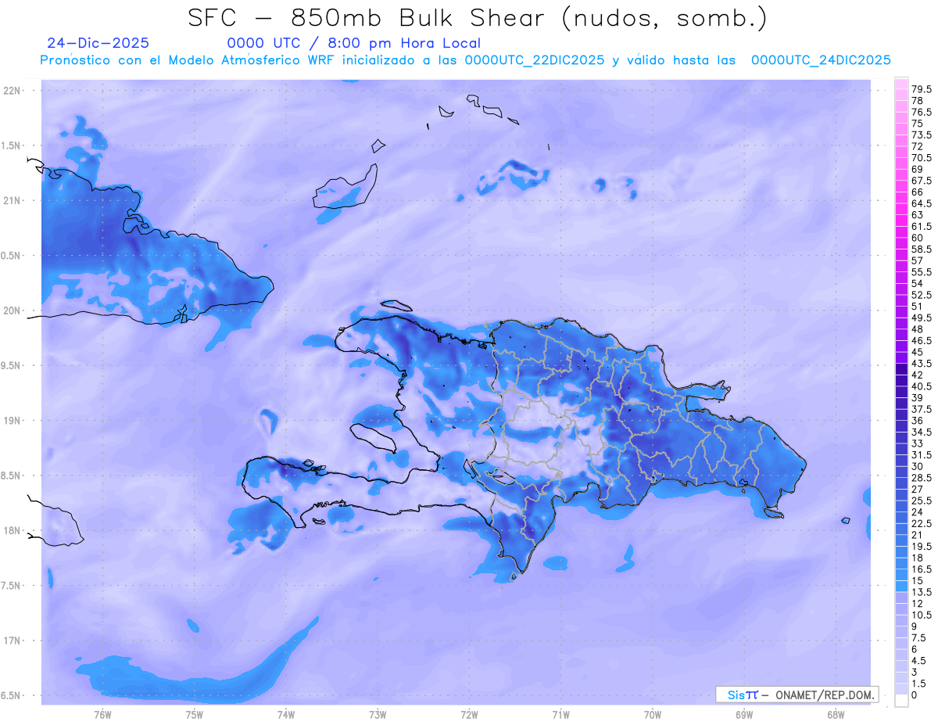Click the "52.5" color scale value
The image size is (938, 725).
(922, 295)
